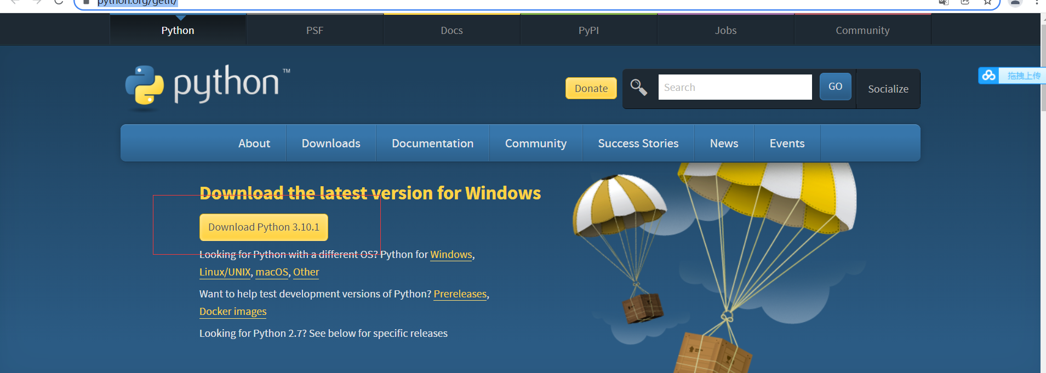Open the browser profile avatar
The height and width of the screenshot is (373, 1046).
[x=1015, y=2]
